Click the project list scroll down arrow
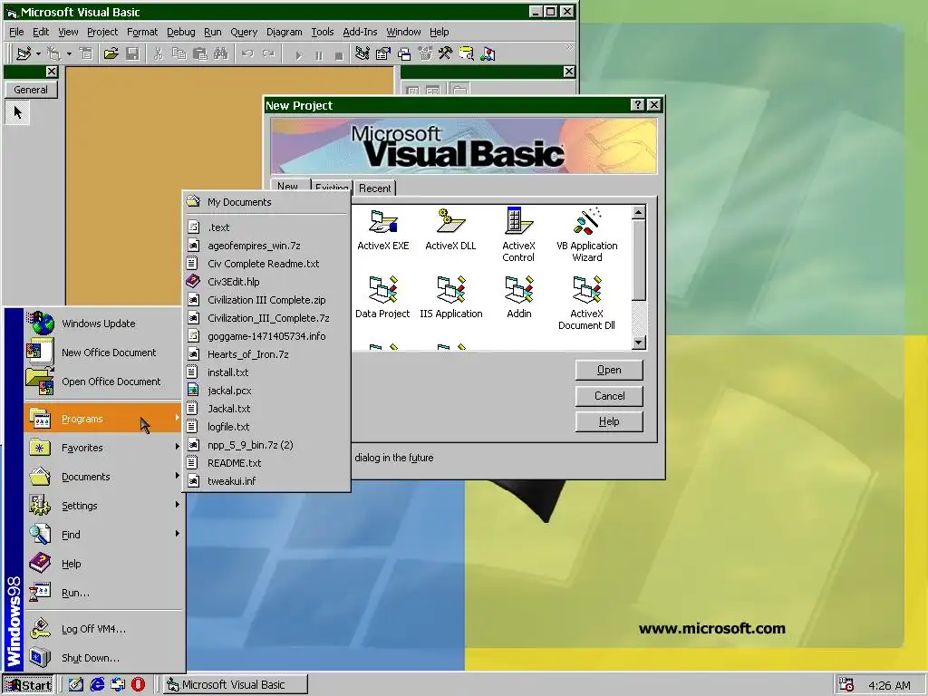 [x=638, y=342]
